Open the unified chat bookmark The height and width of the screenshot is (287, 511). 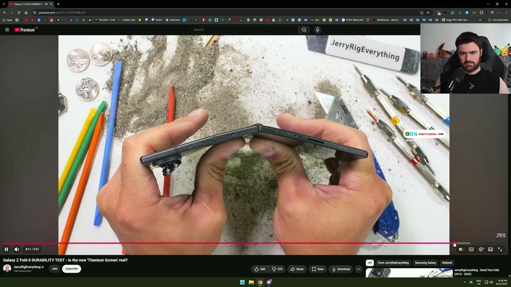127,20
